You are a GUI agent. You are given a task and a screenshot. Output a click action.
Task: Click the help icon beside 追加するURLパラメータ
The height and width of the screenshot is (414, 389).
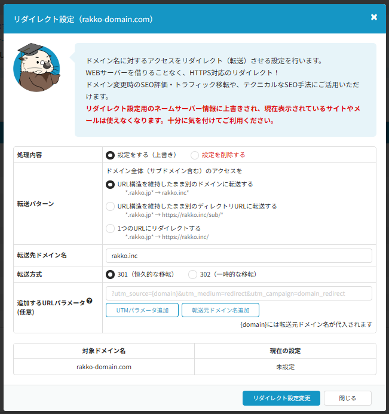coord(90,300)
